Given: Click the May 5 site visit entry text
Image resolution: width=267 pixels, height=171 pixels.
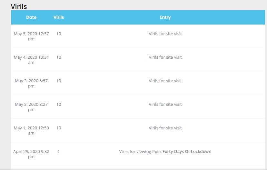Looking at the screenshot, I should 165,34.
